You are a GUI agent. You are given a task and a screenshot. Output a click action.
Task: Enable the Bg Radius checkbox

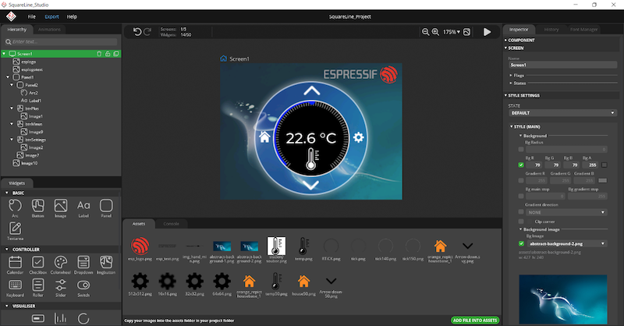pyautogui.click(x=521, y=148)
